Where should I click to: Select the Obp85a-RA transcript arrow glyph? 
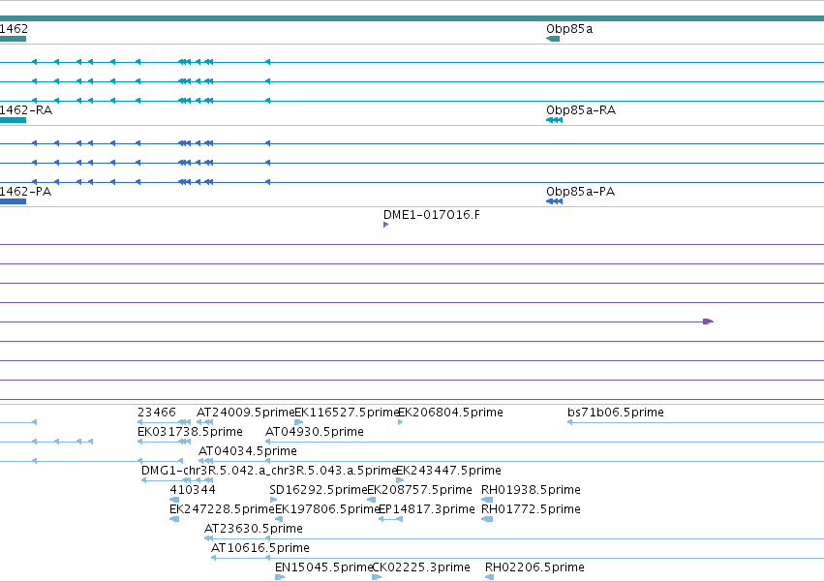point(555,120)
